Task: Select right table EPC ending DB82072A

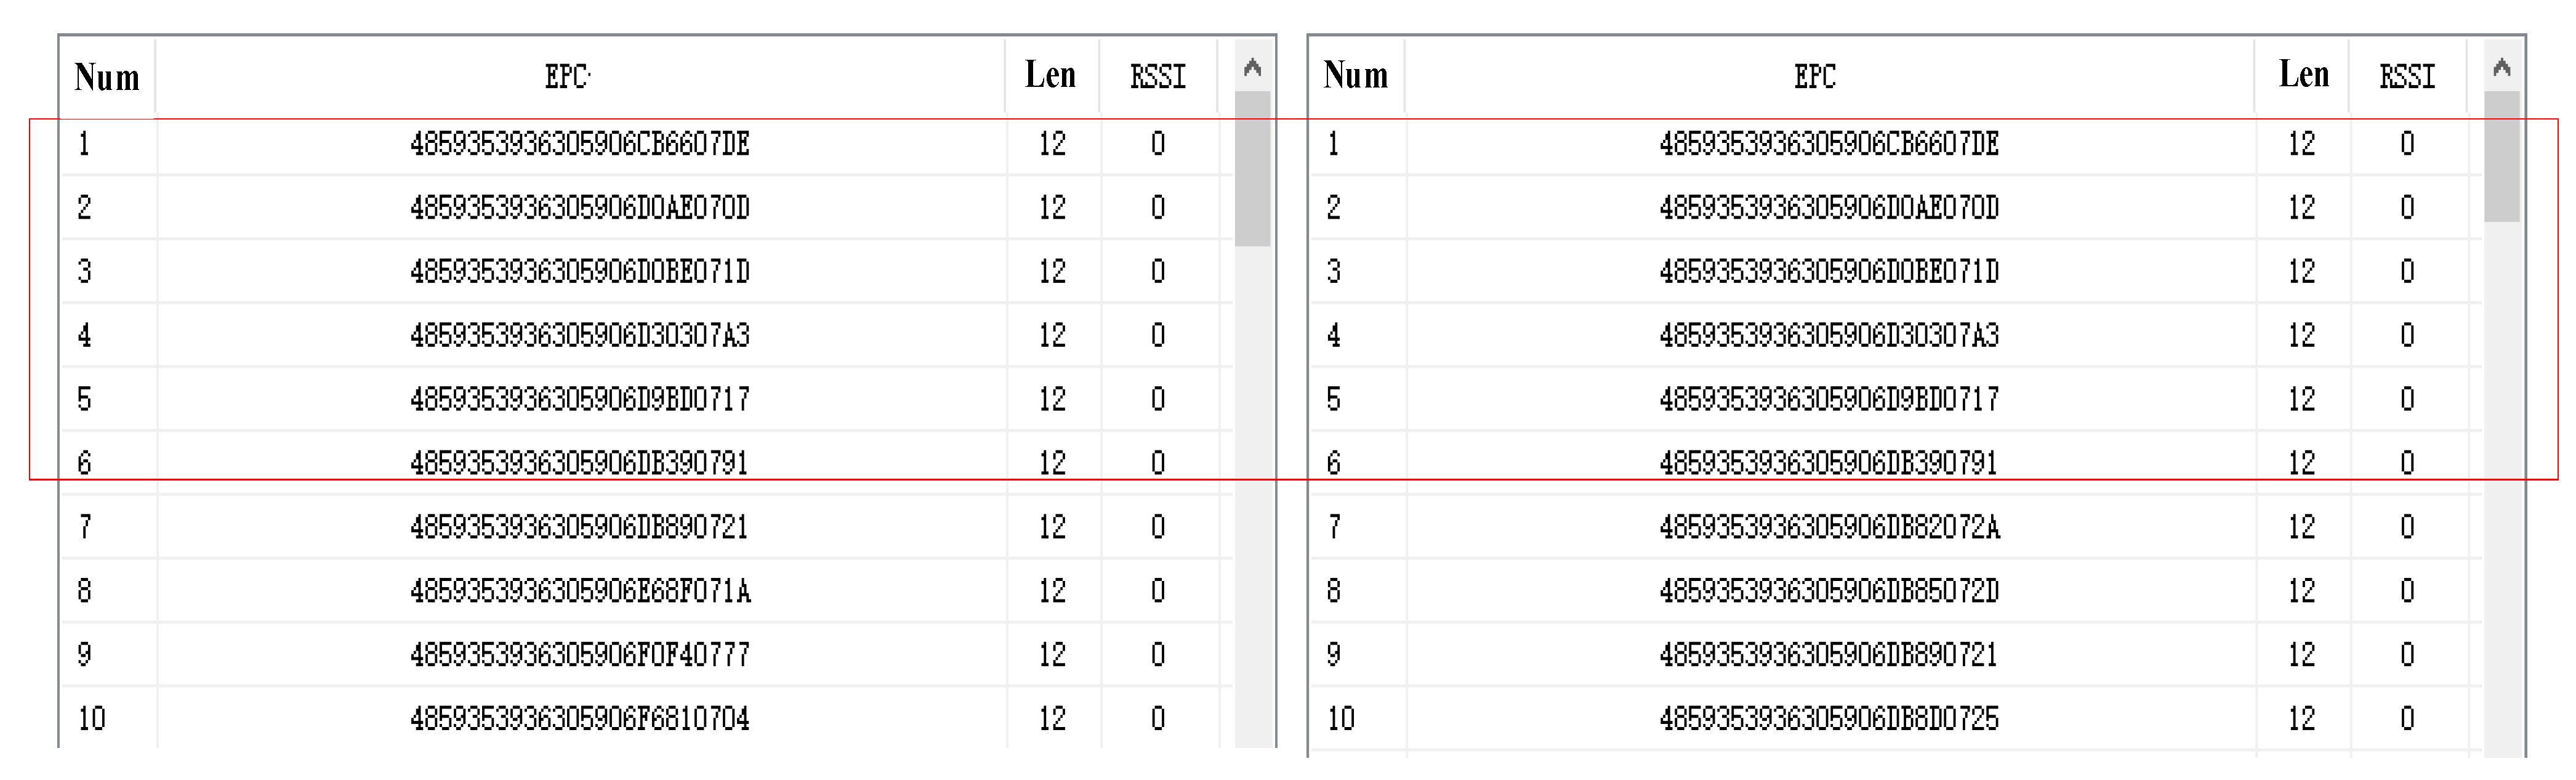Action: pos(1829,527)
